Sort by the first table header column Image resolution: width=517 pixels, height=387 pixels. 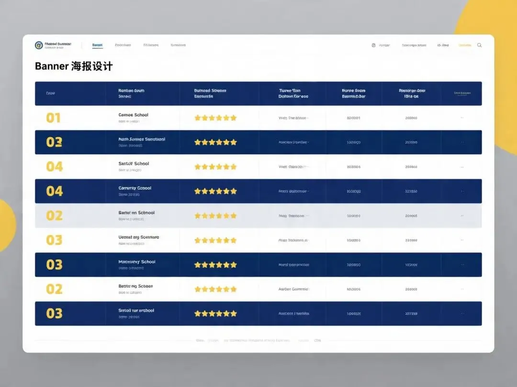50,93
